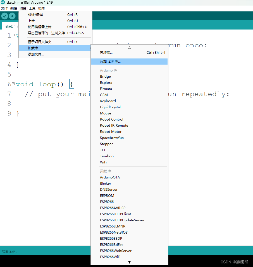
Task: Open the 项目 menu
Action: pos(23,8)
